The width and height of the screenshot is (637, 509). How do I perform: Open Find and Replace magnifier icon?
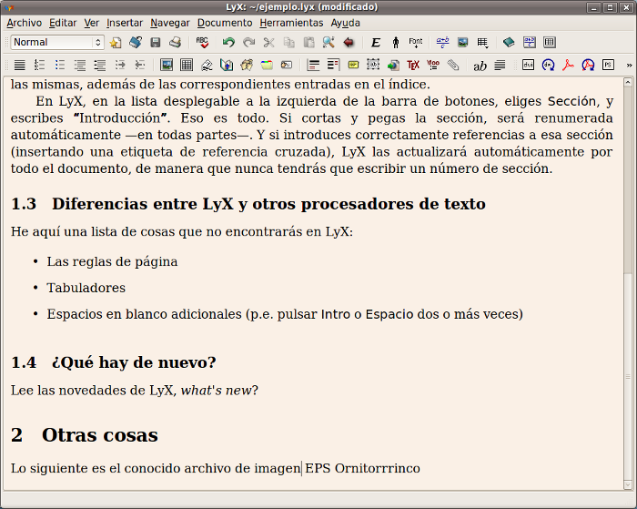pos(329,42)
